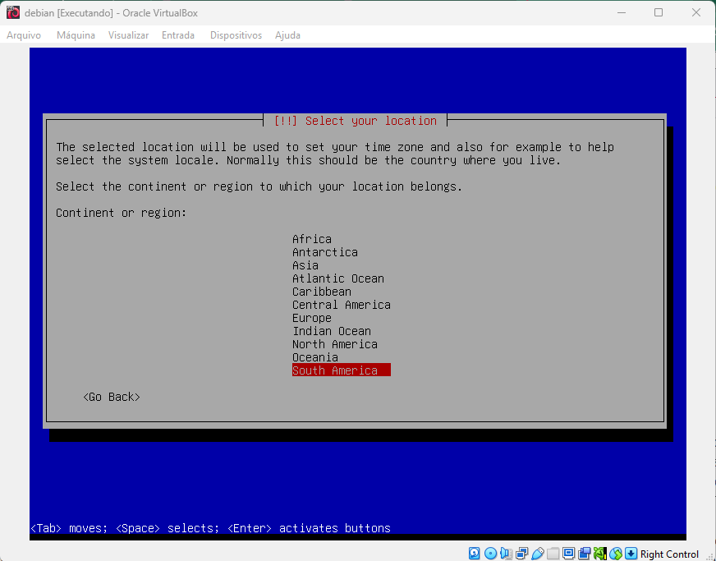716x561 pixels.
Task: Click the optical disc drive status icon
Action: 490,554
